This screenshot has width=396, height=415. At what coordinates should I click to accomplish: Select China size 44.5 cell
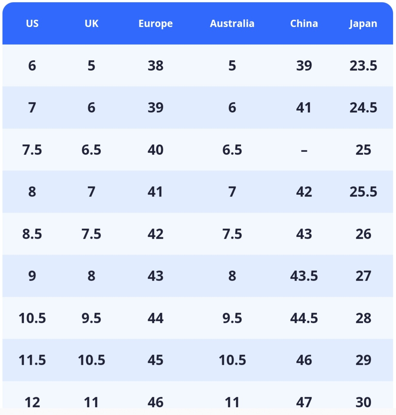click(x=304, y=318)
